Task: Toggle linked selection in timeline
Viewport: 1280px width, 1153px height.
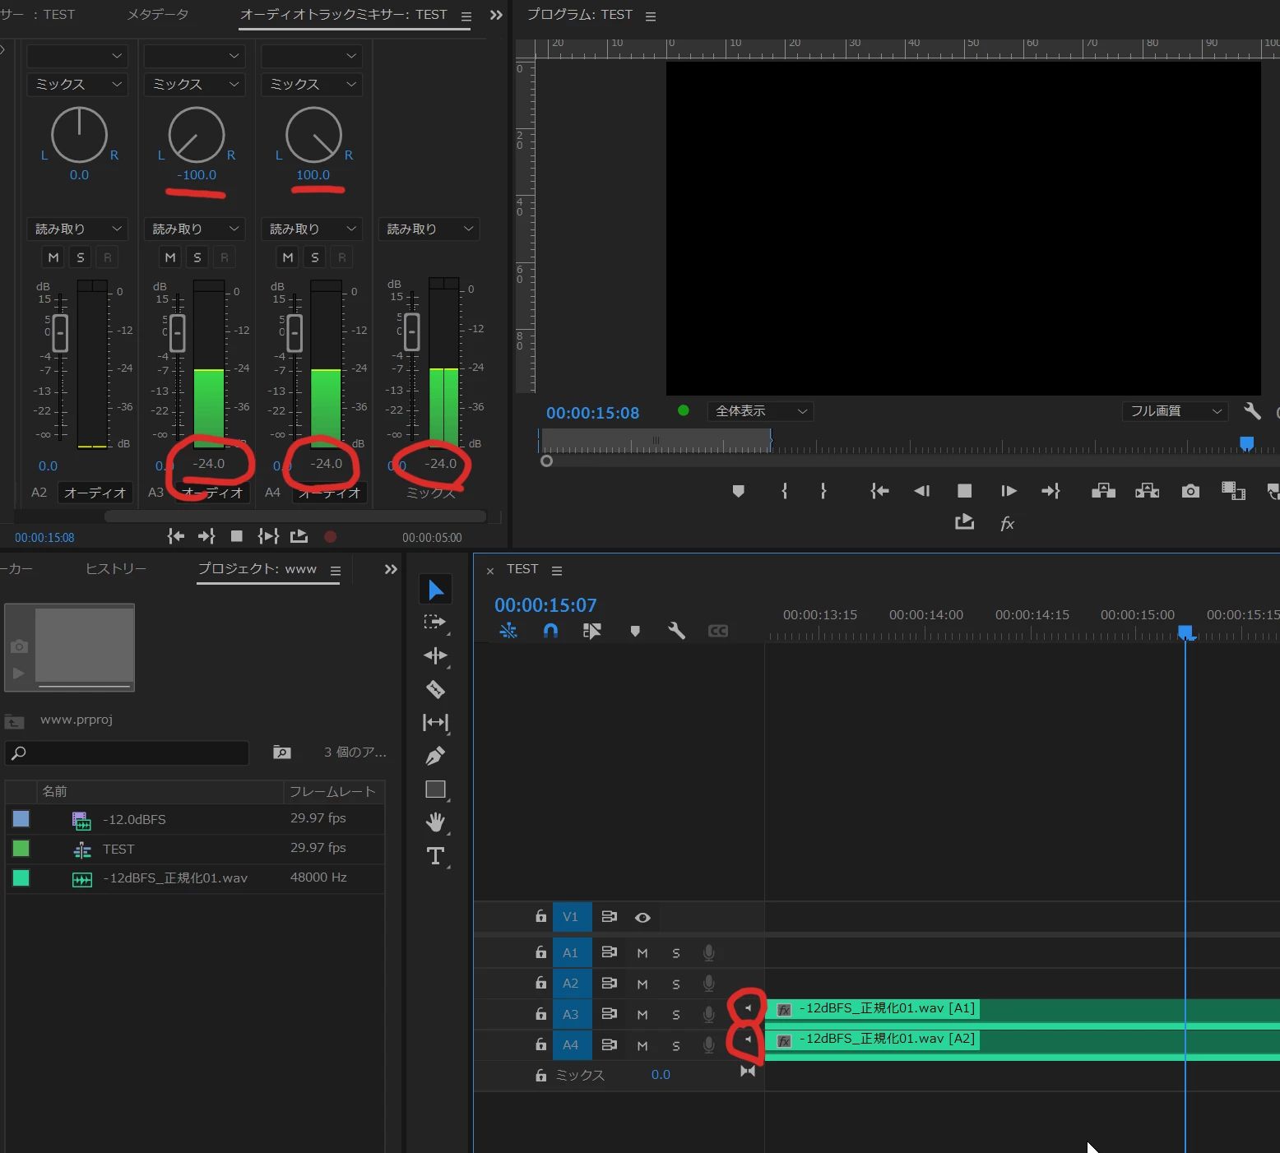Action: click(x=592, y=631)
